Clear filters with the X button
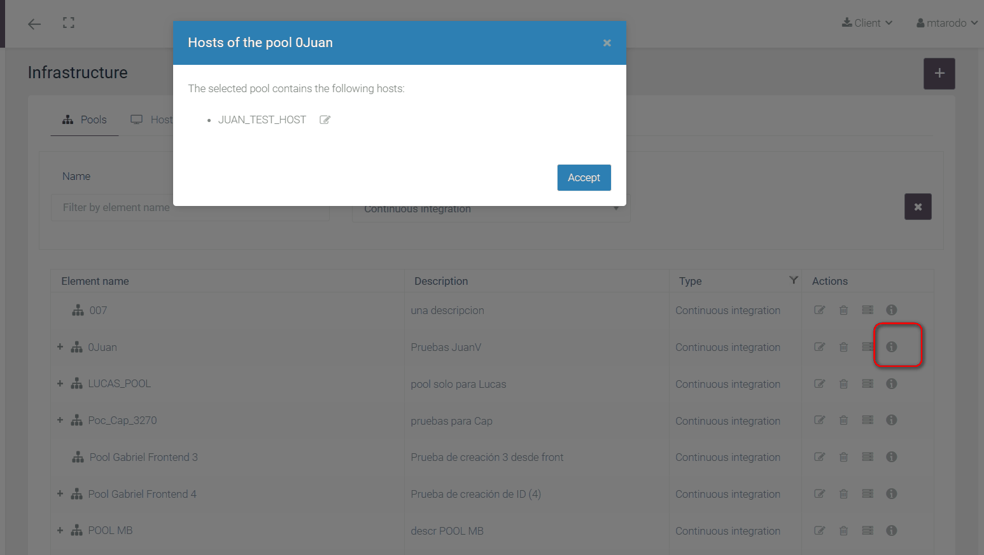Viewport: 984px width, 555px height. (917, 207)
